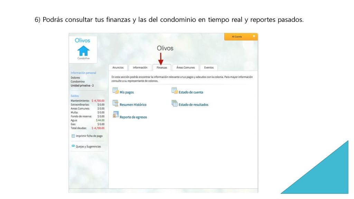Click the Areas Comunes balance row

87,108
